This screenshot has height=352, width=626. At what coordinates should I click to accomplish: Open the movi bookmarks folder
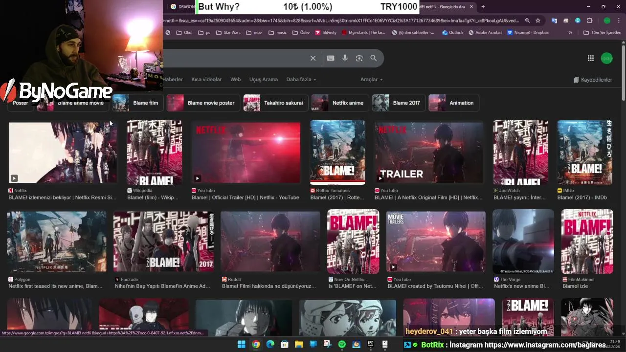pyautogui.click(x=254, y=33)
